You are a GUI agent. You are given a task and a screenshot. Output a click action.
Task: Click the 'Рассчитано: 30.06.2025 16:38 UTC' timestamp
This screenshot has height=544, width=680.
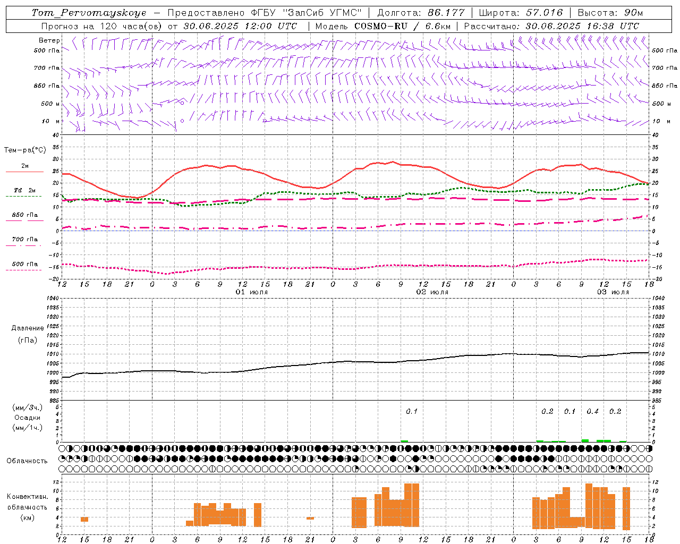tap(551, 26)
